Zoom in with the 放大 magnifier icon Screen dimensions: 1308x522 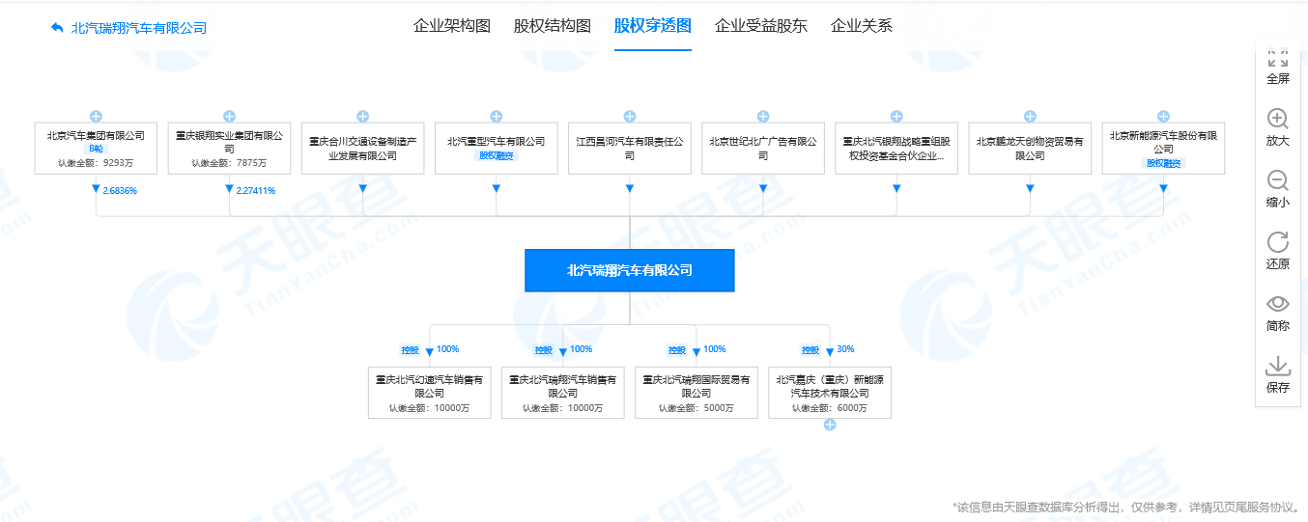[x=1277, y=120]
